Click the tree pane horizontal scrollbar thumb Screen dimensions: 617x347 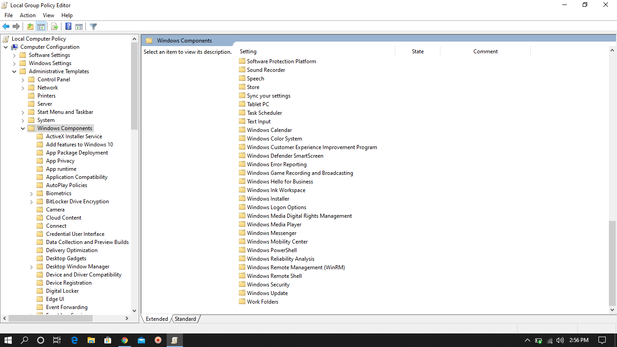(x=51, y=319)
